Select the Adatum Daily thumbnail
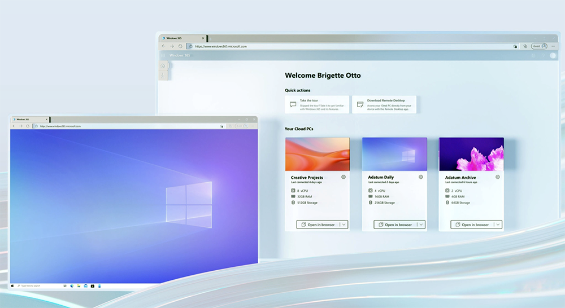This screenshot has width=565, height=308. pos(394,154)
